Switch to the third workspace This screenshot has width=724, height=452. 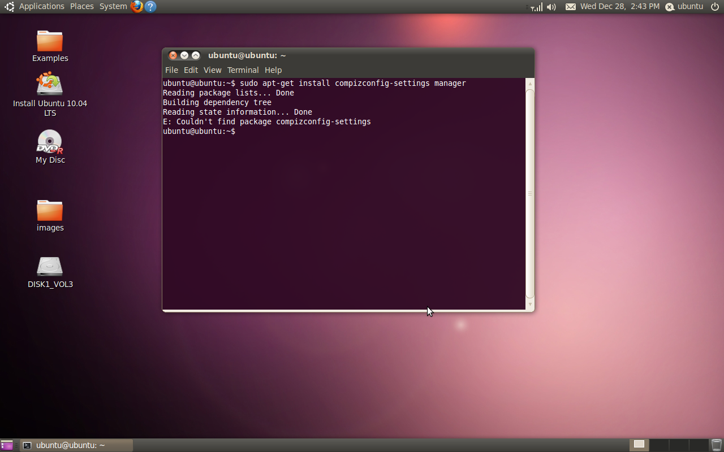click(x=679, y=445)
